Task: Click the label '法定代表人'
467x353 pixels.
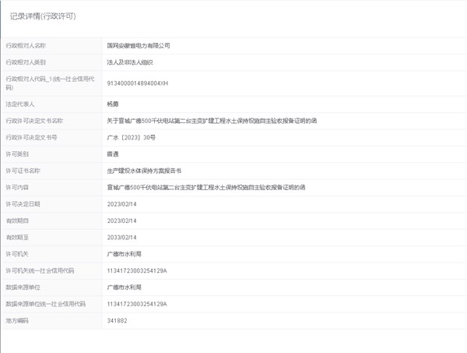Action: click(20, 104)
